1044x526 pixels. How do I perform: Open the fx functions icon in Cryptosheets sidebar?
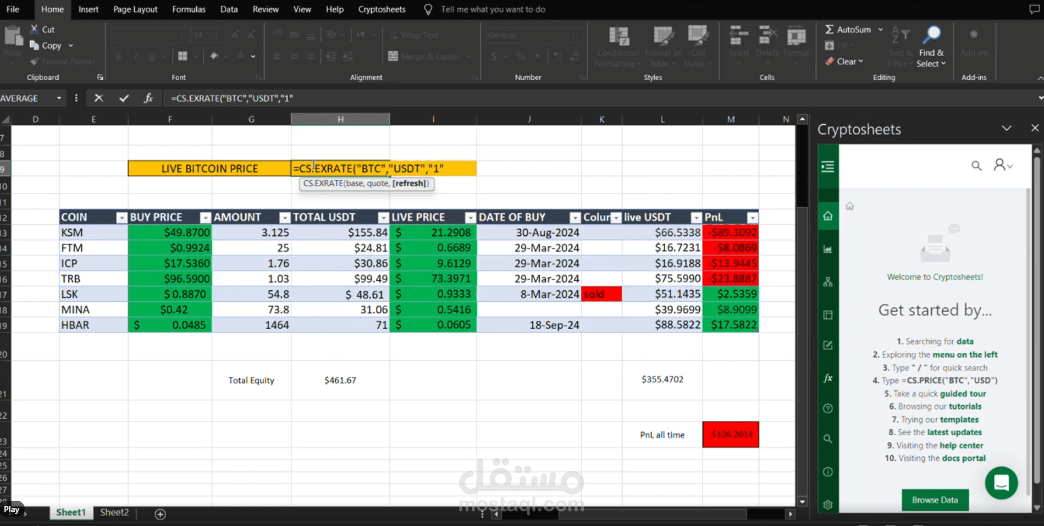[828, 378]
